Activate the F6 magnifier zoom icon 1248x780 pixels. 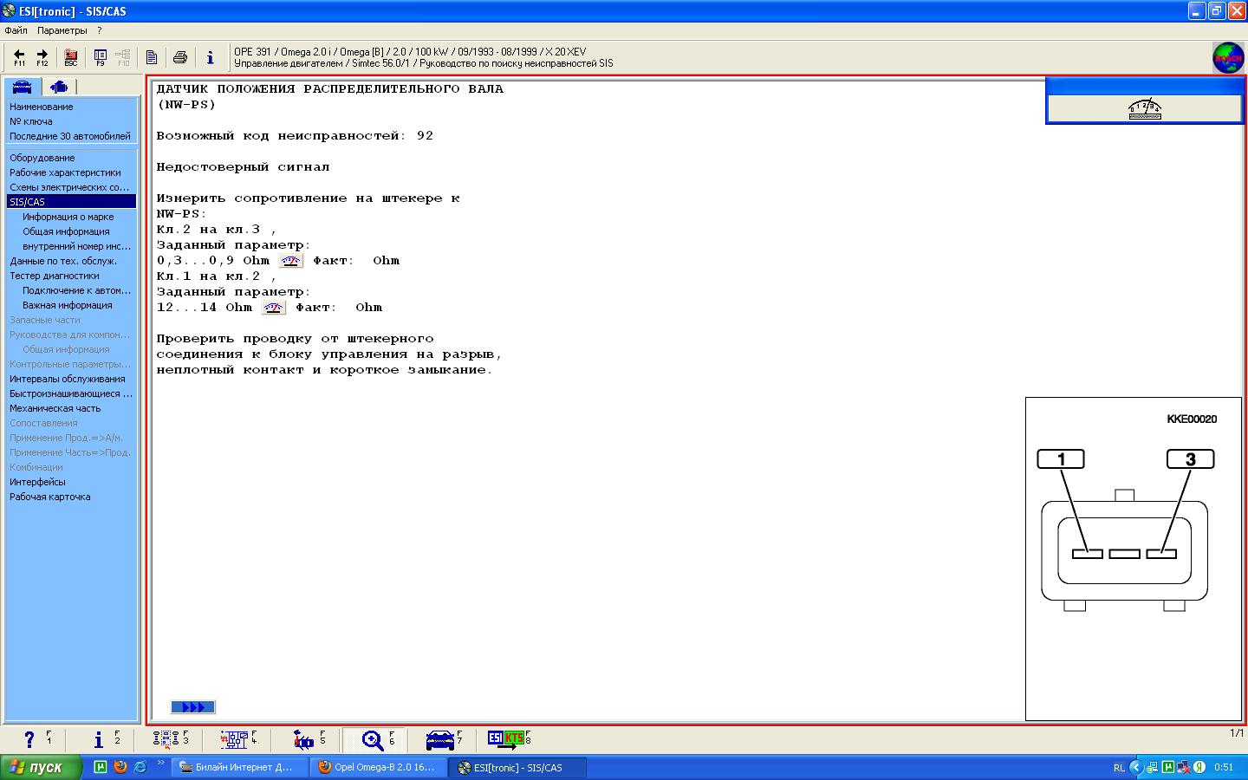pyautogui.click(x=373, y=739)
